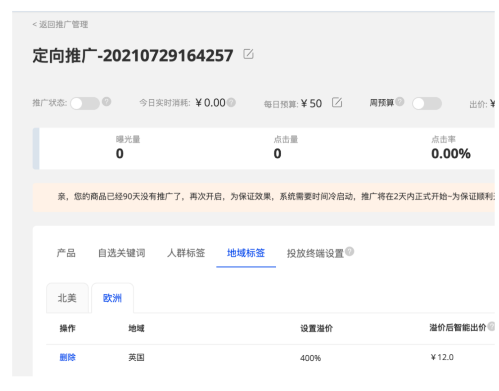
Task: Click the 英国 region cell
Action: tap(136, 357)
